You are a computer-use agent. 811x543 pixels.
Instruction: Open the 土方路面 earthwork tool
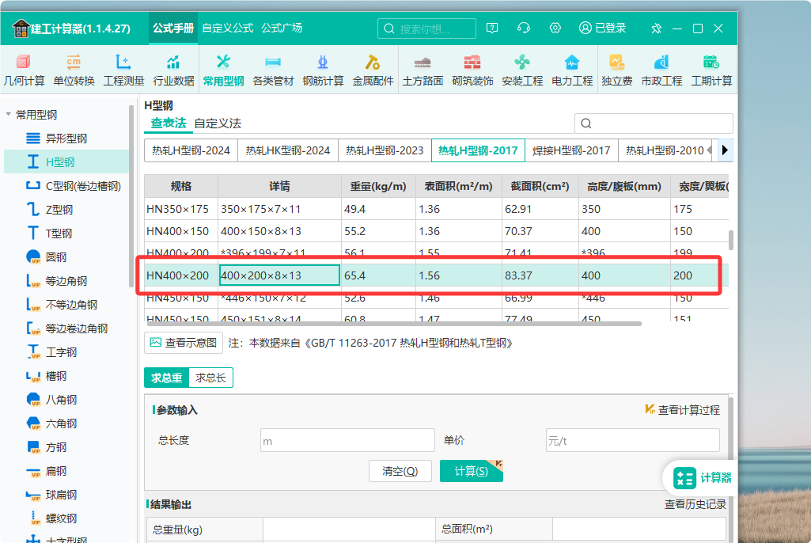tap(423, 70)
